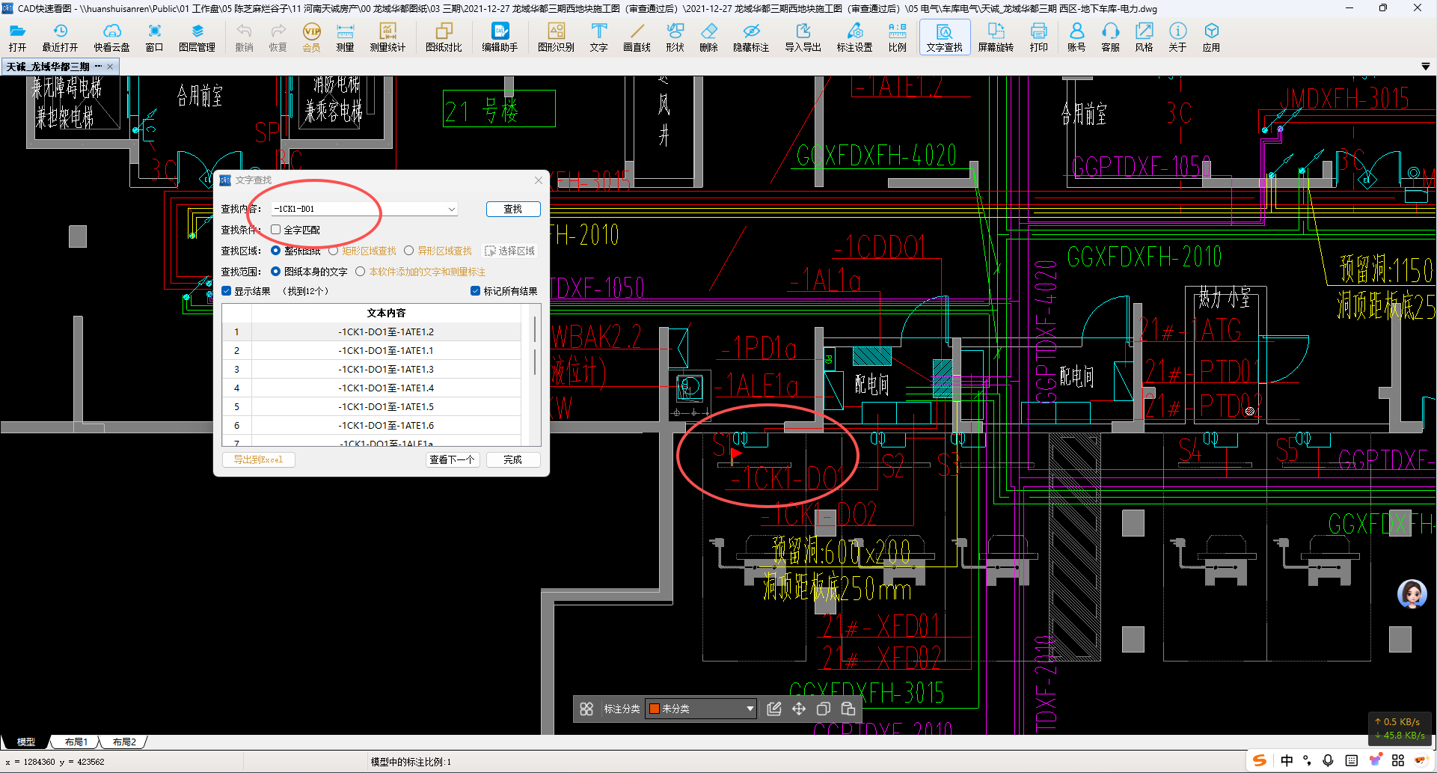Click 屏幕旋转 screen rotate icon
The width and height of the screenshot is (1437, 773).
pos(996,37)
